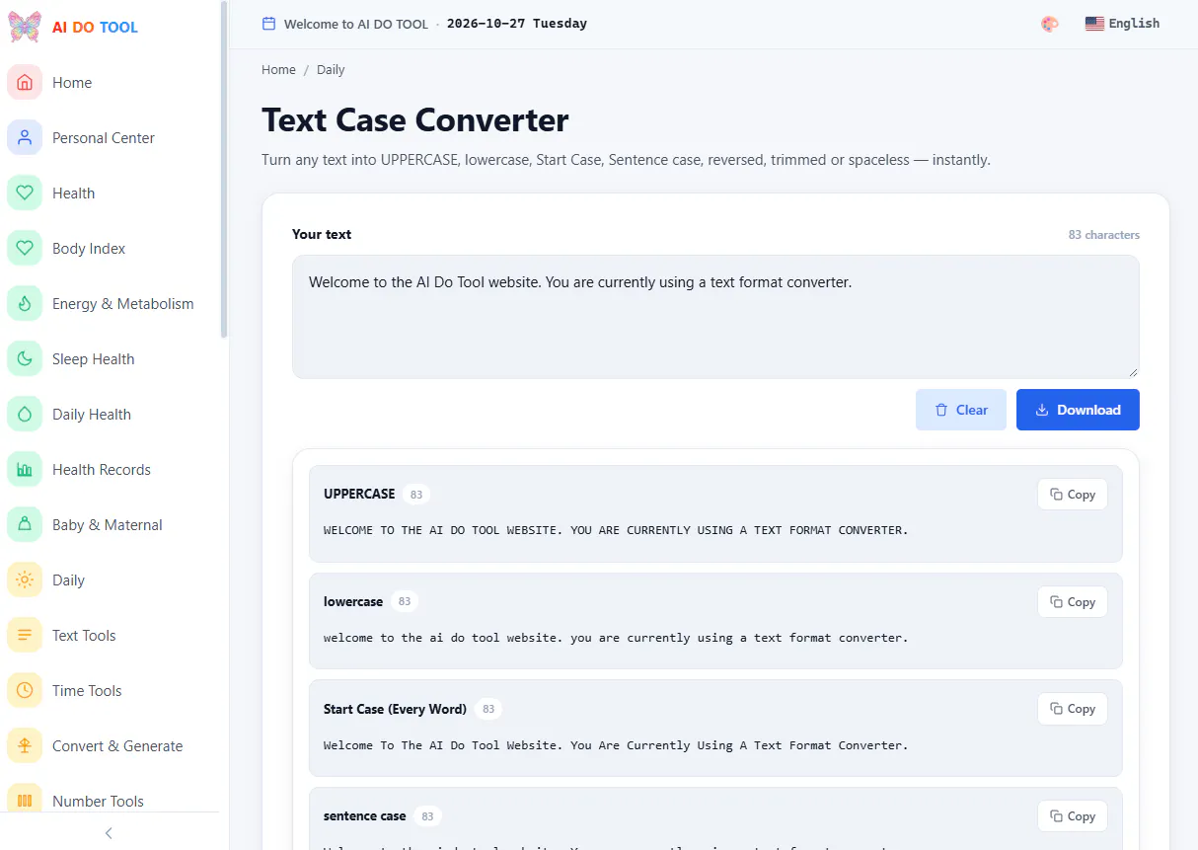Open the Text Tools menu label

[84, 636]
